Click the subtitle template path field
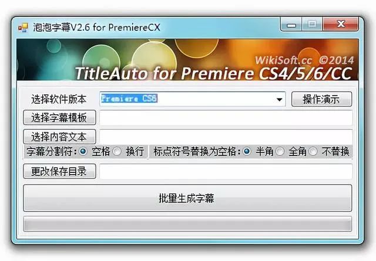 pyautogui.click(x=226, y=117)
